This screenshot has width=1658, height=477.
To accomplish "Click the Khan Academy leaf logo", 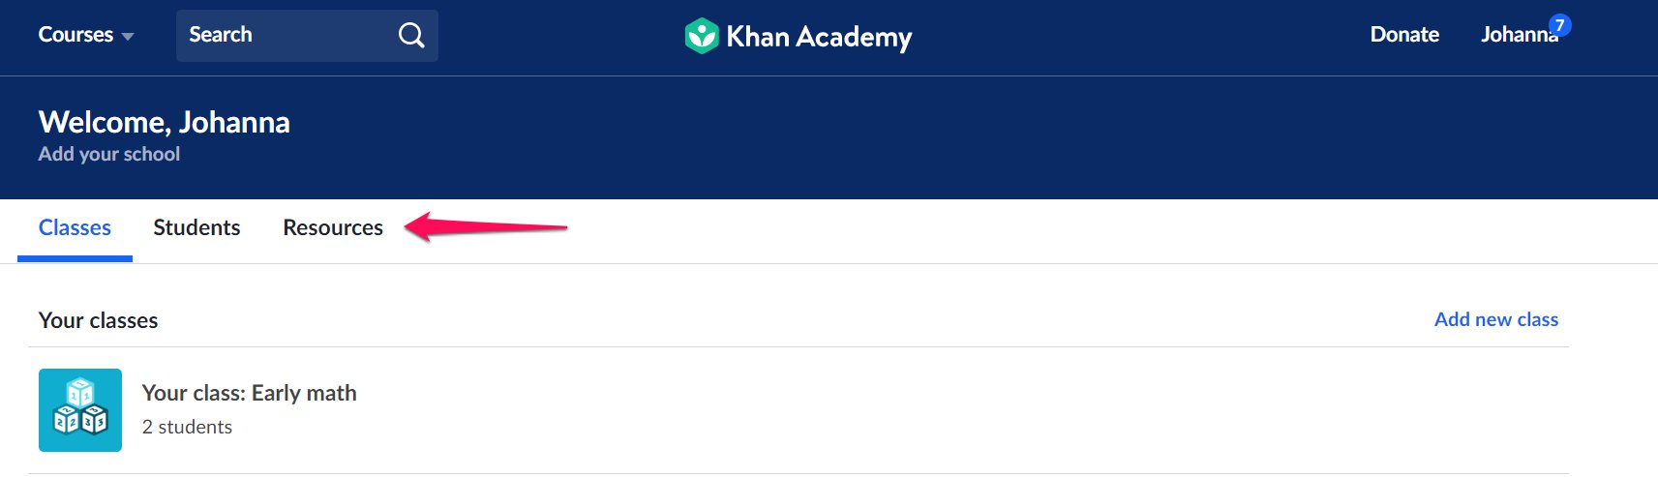I will (x=701, y=36).
